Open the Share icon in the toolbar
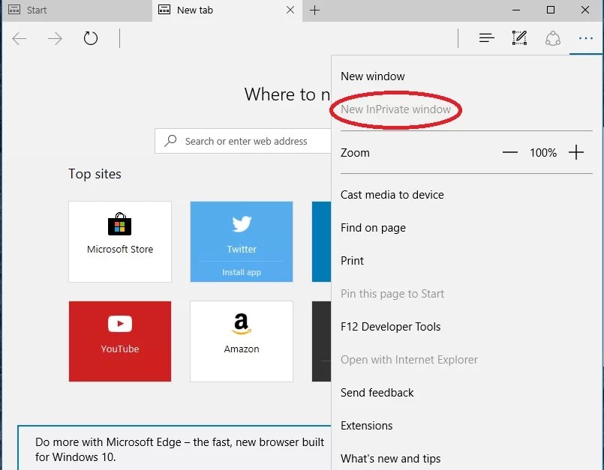 553,38
